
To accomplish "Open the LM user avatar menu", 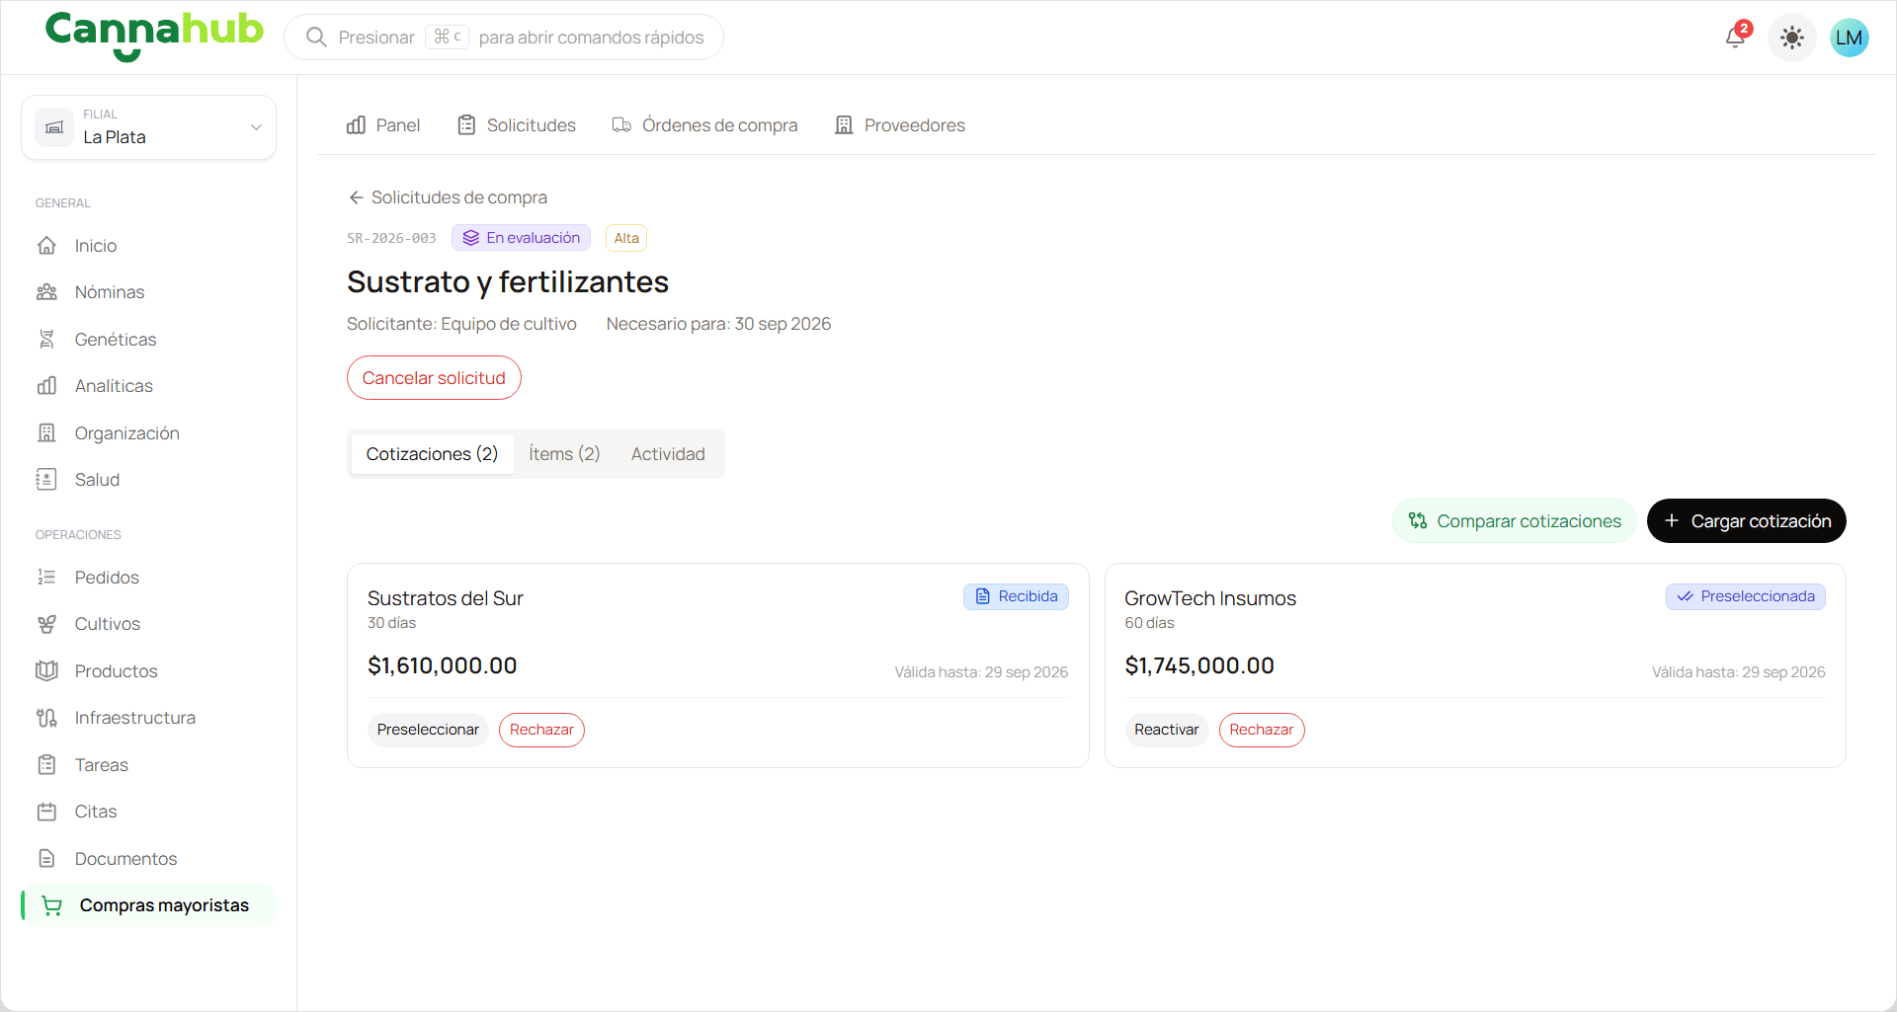I will [x=1849, y=38].
